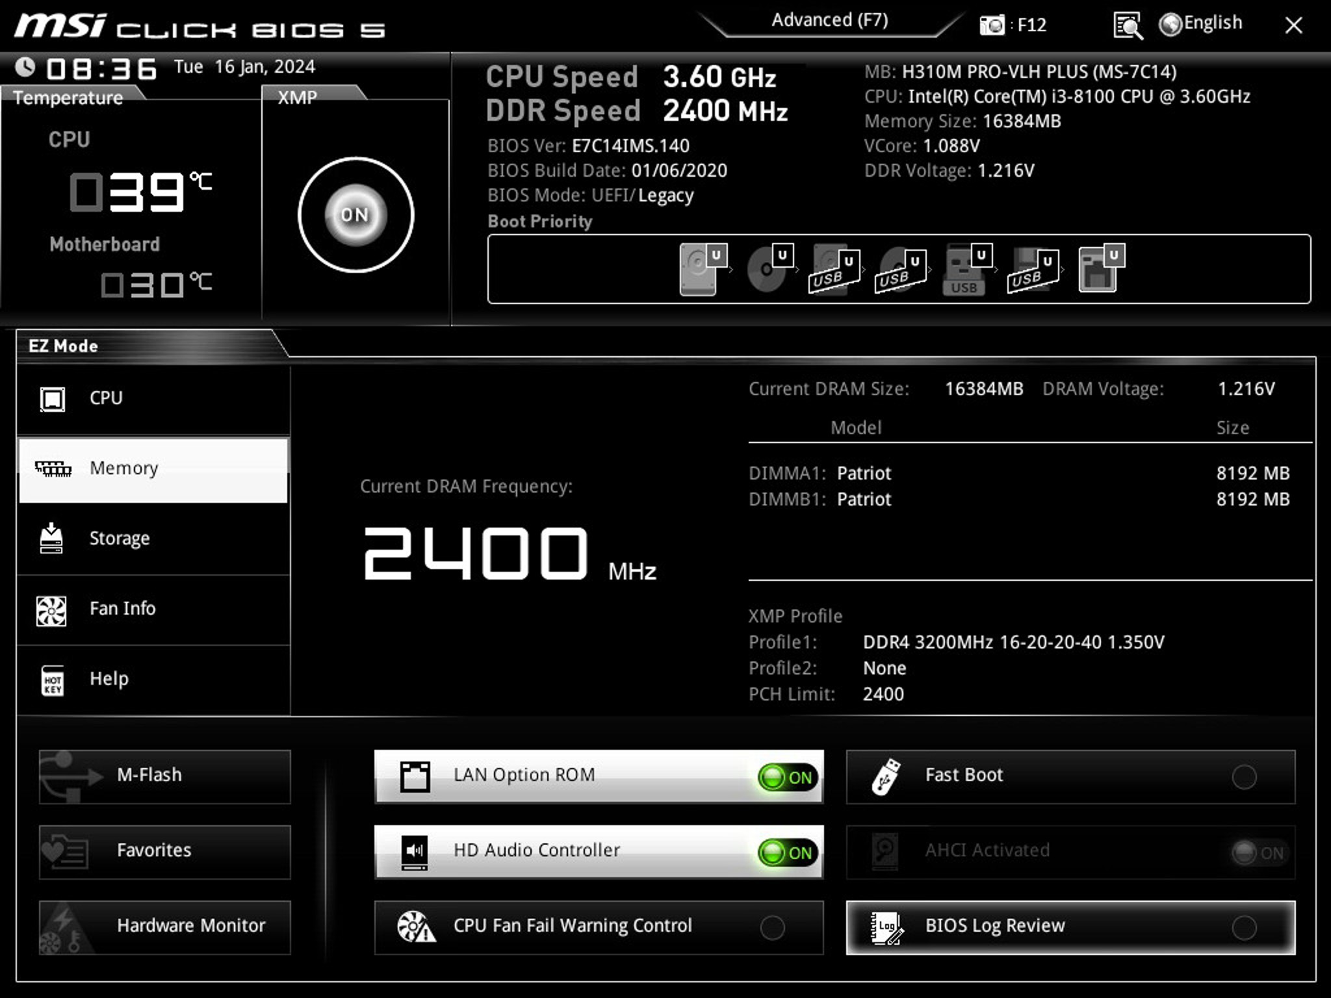Click Profile1 DDR4 3200MHz 16-20-20-40 text
Viewport: 1331px width, 998px height.
1013,642
